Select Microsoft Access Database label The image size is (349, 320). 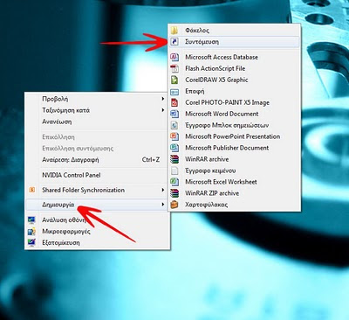[x=222, y=57]
